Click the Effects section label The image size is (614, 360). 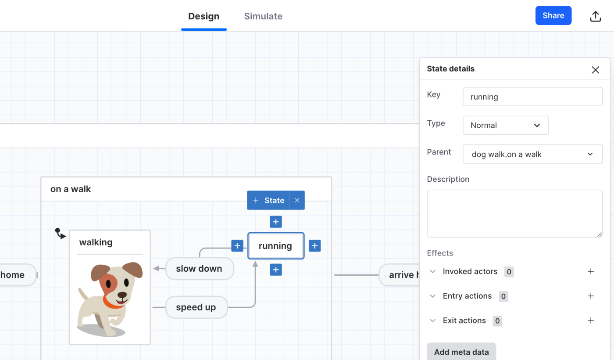440,253
